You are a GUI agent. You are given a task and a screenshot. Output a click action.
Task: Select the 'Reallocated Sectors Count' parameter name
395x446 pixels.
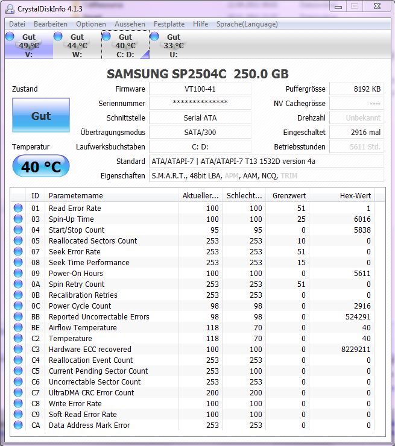point(93,240)
